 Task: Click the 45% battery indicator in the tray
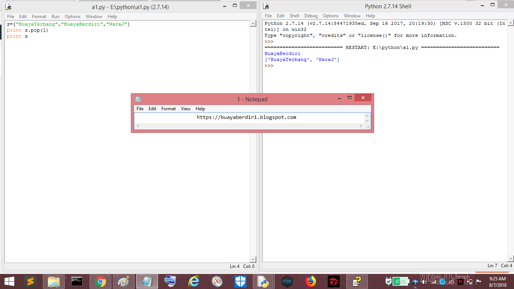[x=401, y=281]
